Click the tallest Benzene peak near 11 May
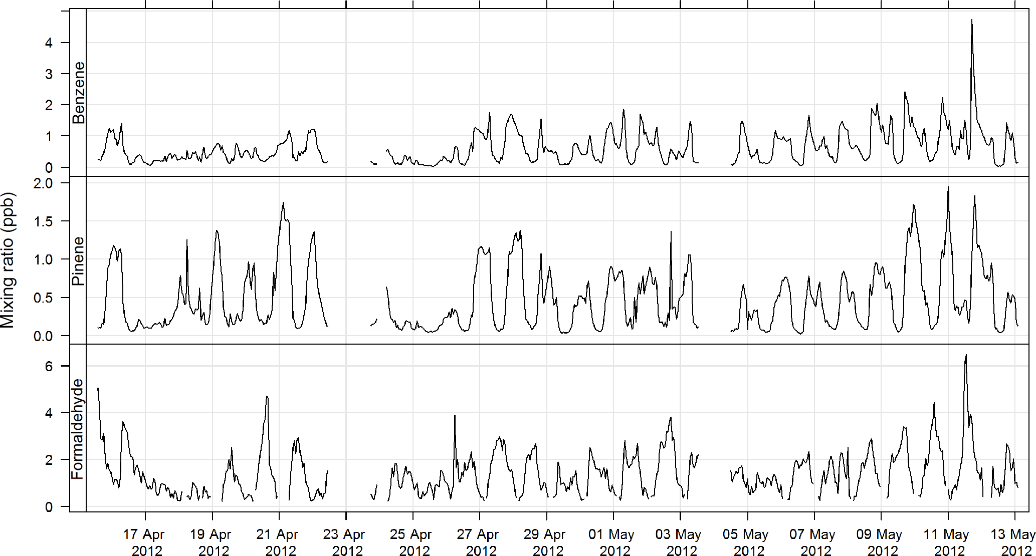This screenshot has height=556, width=1036. pos(972,21)
